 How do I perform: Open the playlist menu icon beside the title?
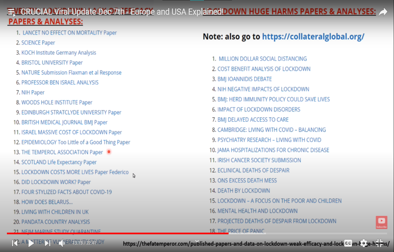[12, 12]
